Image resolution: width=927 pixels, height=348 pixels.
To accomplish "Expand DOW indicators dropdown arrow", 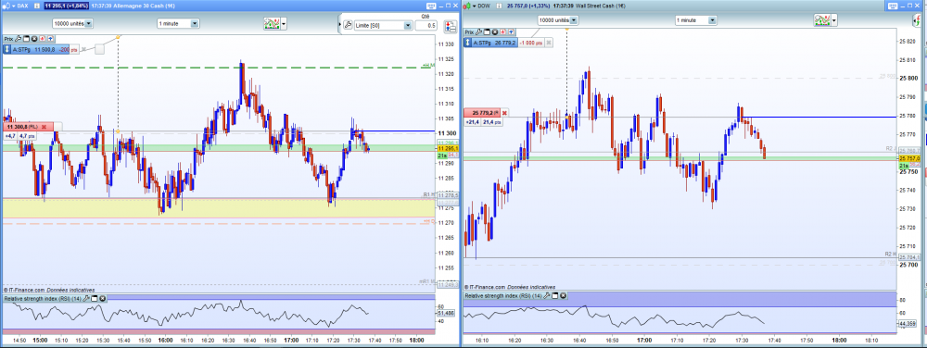I will coord(834,20).
